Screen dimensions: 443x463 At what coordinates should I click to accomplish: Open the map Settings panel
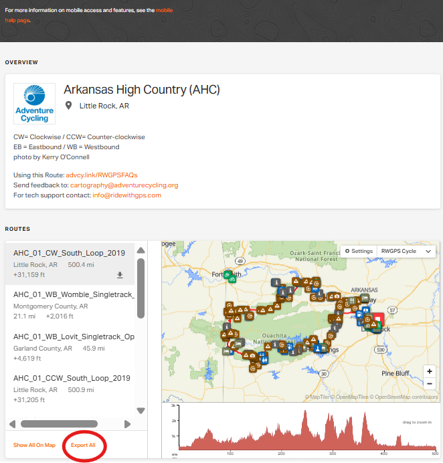click(358, 251)
